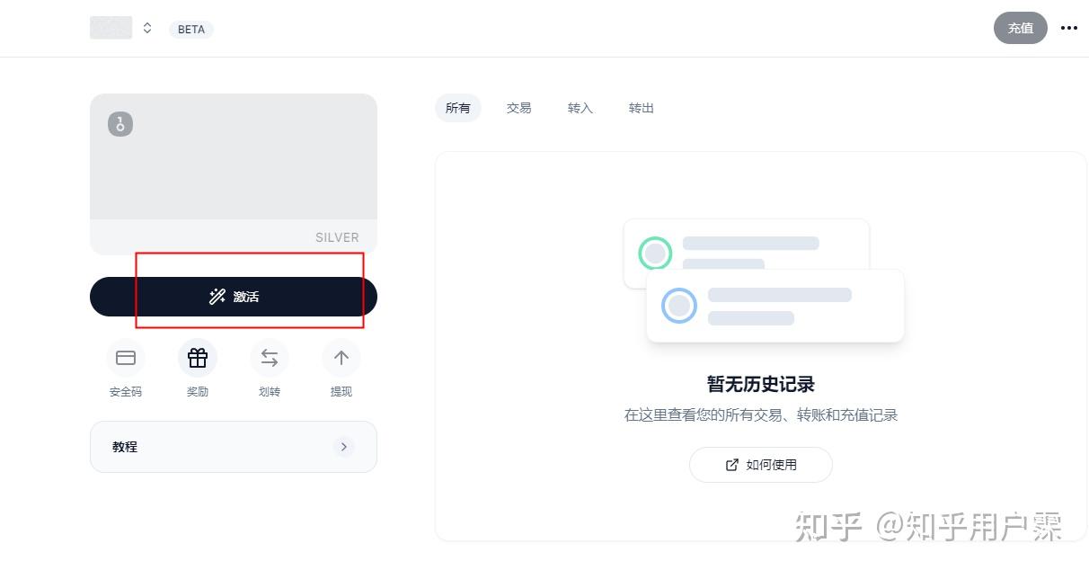Click the external-link icon beside 如何使用
The width and height of the screenshot is (1089, 570).
tap(733, 465)
